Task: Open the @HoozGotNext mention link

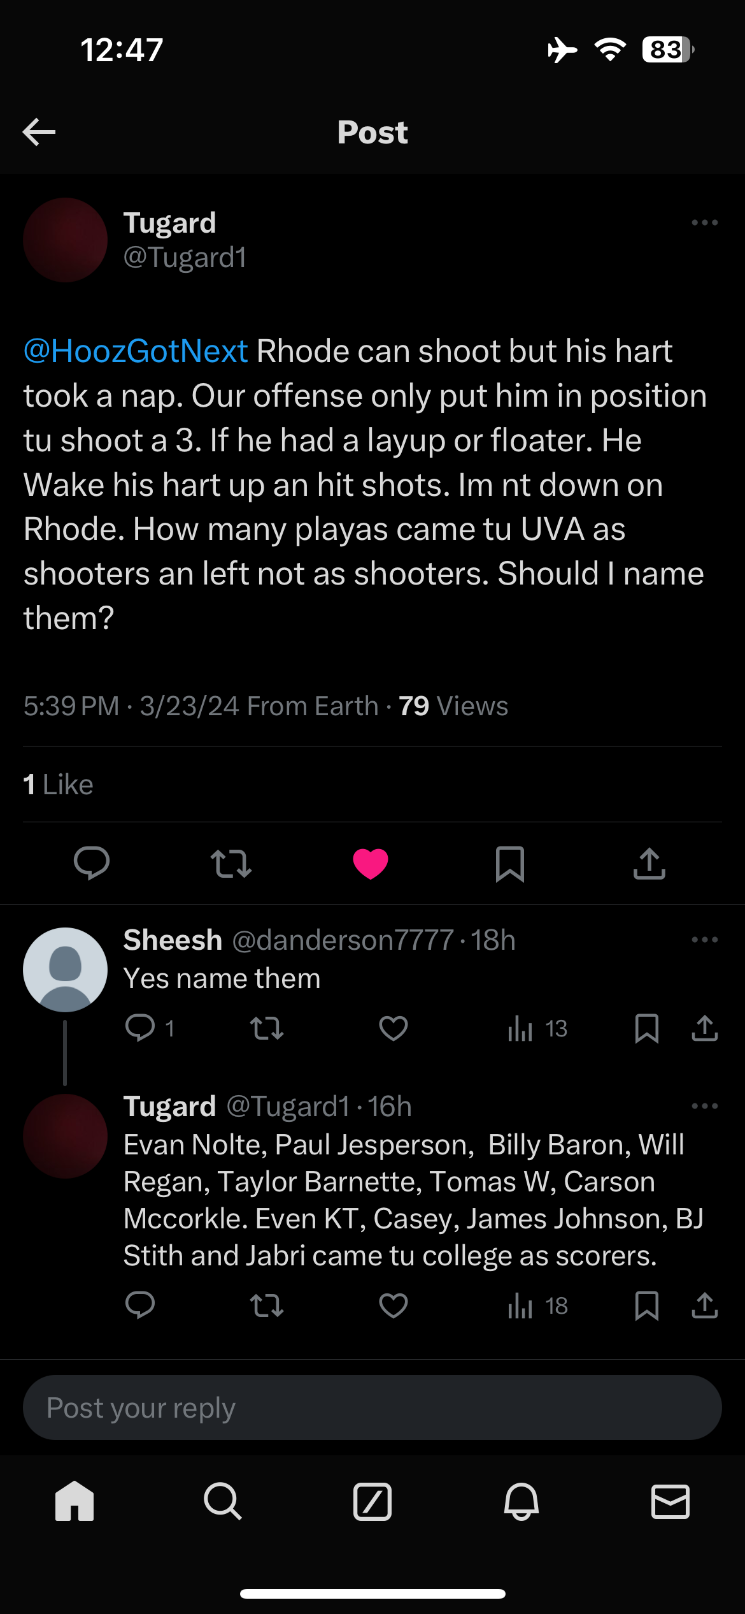Action: [136, 351]
